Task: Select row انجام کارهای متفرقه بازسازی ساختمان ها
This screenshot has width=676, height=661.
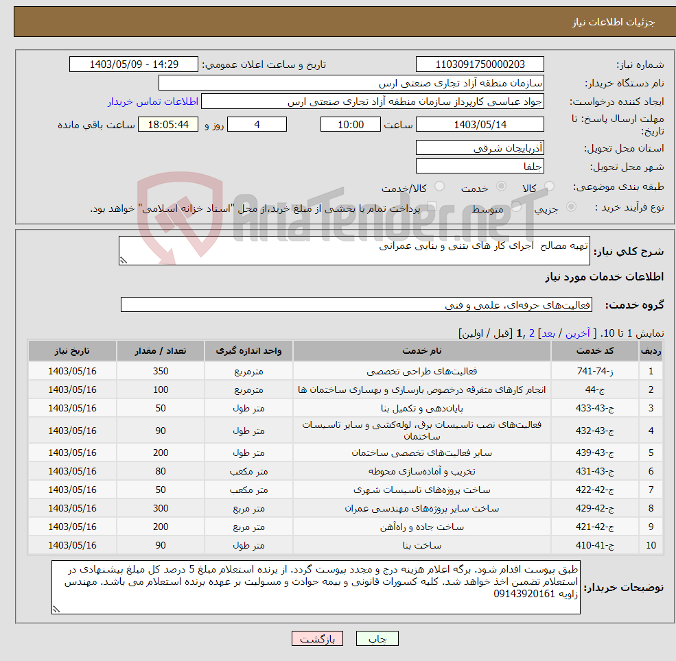Action: 345,389
